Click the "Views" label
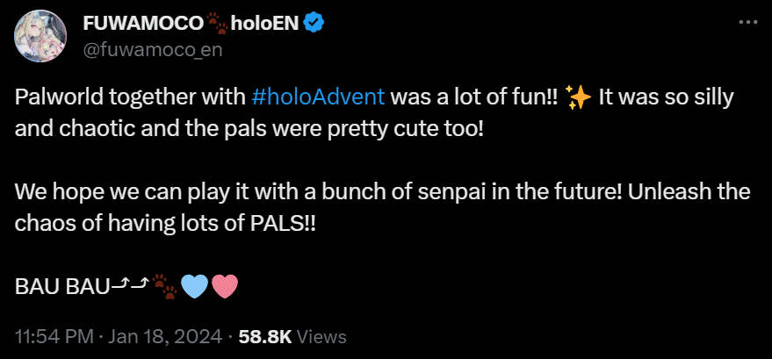The width and height of the screenshot is (772, 359). pyautogui.click(x=322, y=336)
